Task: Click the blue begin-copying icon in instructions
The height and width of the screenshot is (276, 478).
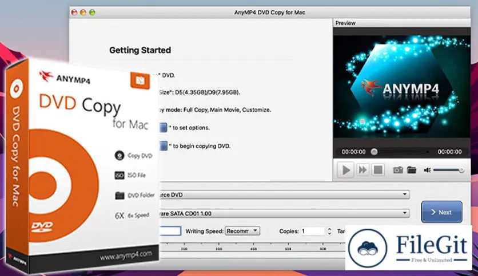Action: (x=164, y=146)
